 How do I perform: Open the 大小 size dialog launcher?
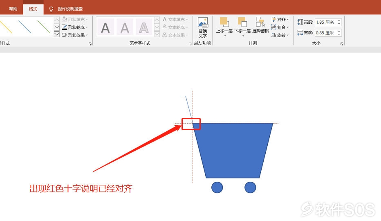coord(342,44)
